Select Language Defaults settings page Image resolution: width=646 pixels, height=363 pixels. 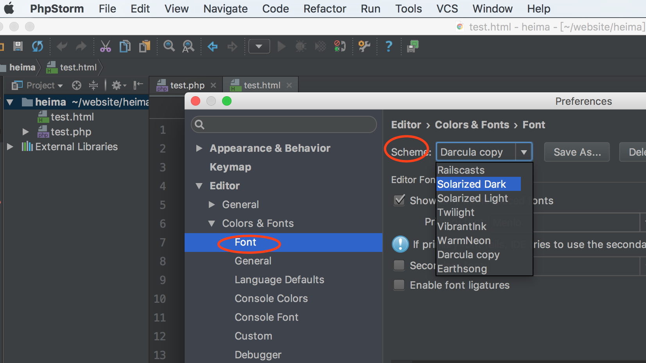279,280
